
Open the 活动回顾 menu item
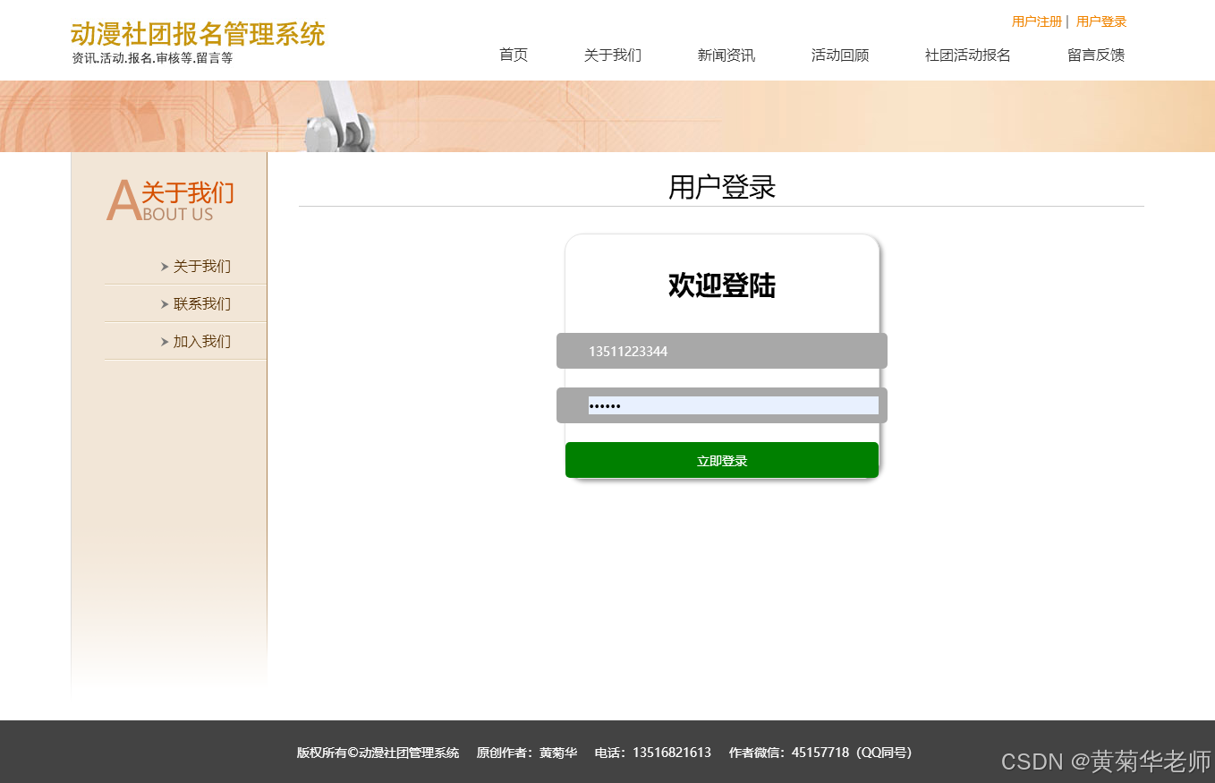point(840,55)
